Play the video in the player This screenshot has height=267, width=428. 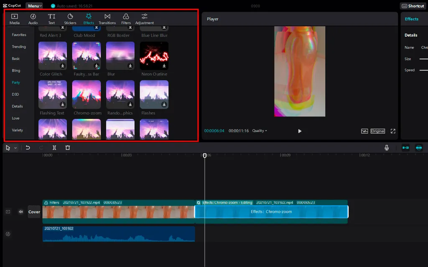(x=300, y=131)
